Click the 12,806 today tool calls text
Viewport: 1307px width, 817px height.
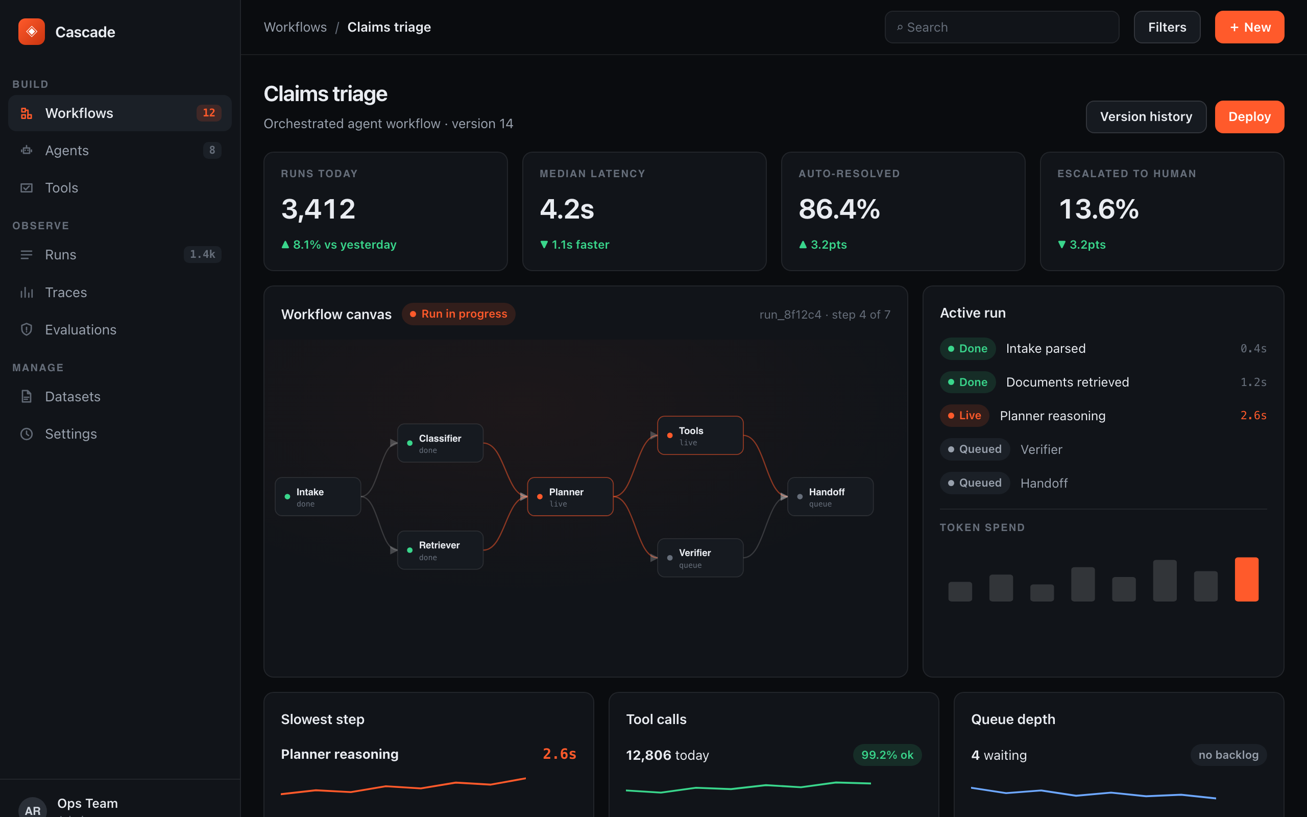pyautogui.click(x=667, y=755)
